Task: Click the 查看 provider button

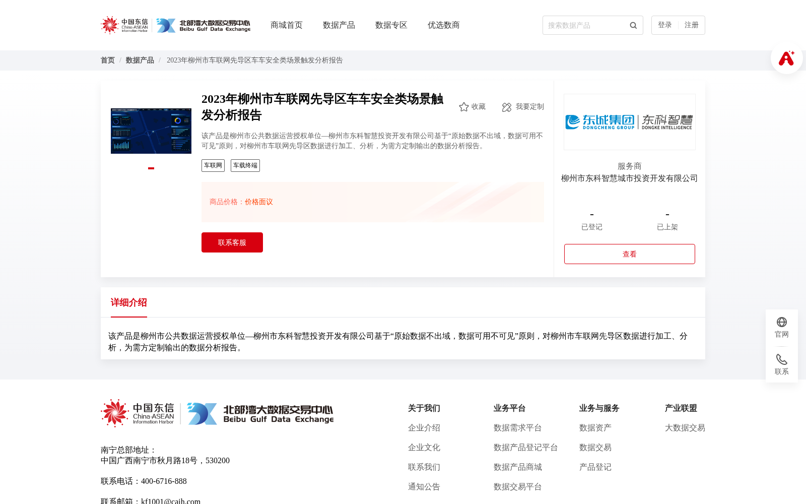Action: point(630,254)
